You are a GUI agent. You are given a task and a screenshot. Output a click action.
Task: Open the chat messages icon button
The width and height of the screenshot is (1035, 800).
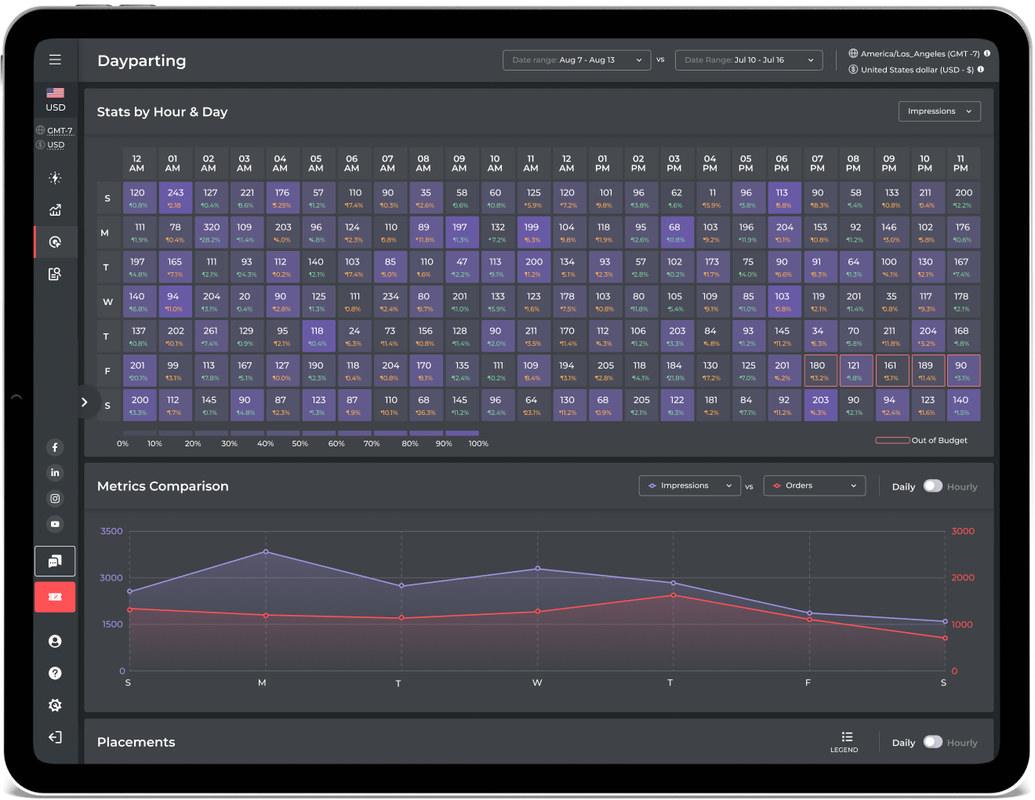[55, 562]
